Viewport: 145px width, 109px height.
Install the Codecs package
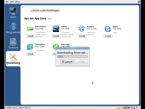pyautogui.click(x=56, y=36)
